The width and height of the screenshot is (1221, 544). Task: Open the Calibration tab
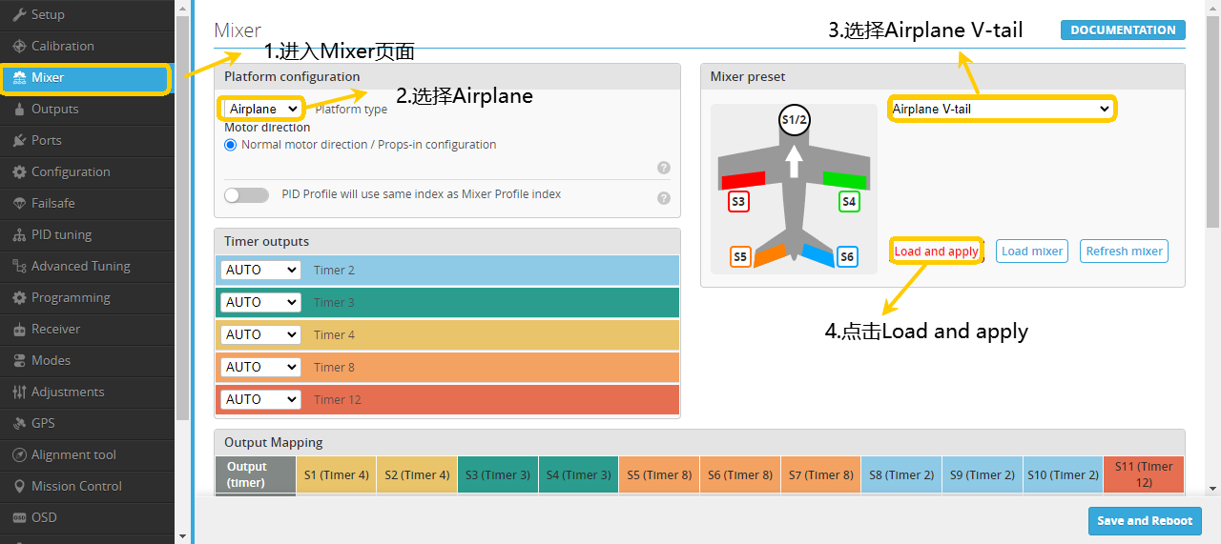click(x=87, y=46)
